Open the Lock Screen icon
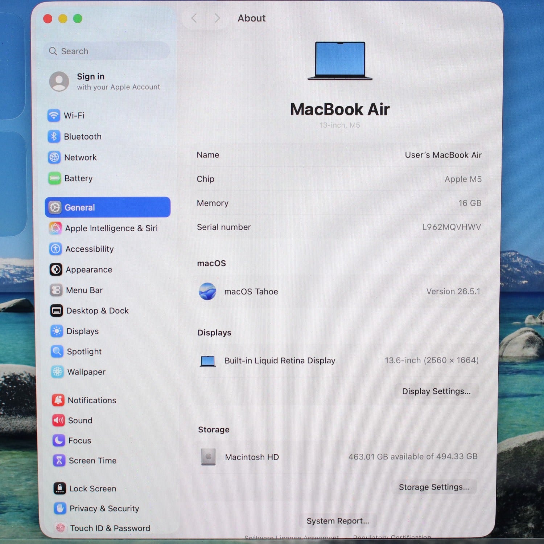Image resolution: width=544 pixels, height=544 pixels. 60,489
